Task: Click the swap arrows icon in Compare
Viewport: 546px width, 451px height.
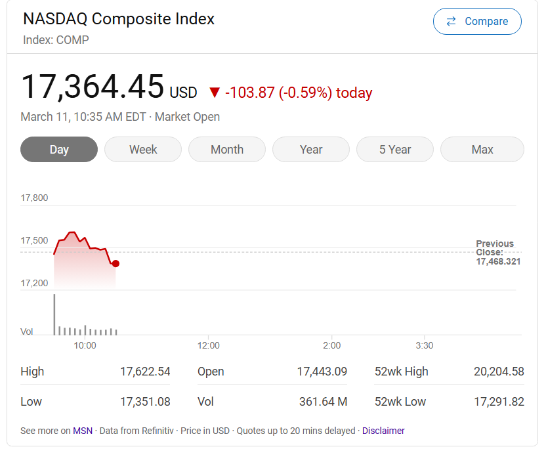Action: pos(451,22)
